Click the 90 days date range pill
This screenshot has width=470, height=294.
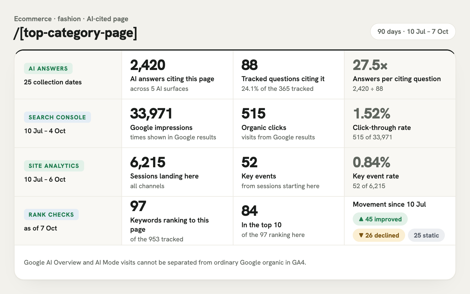(x=413, y=31)
